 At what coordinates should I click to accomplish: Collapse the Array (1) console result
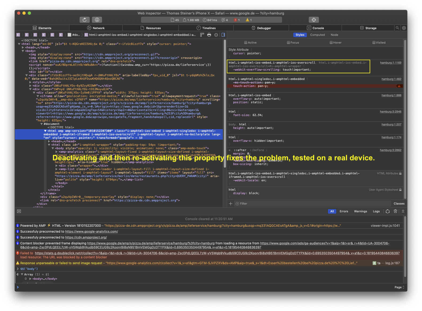22,274
